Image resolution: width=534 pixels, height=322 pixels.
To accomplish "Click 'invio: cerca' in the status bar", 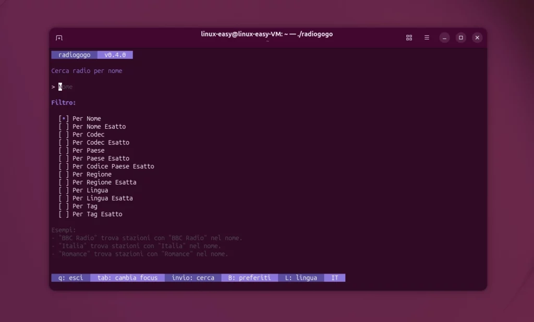I will 193,278.
